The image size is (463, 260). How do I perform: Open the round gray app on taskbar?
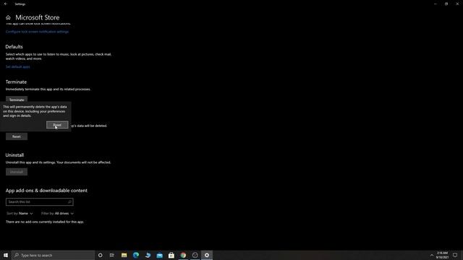(195, 255)
